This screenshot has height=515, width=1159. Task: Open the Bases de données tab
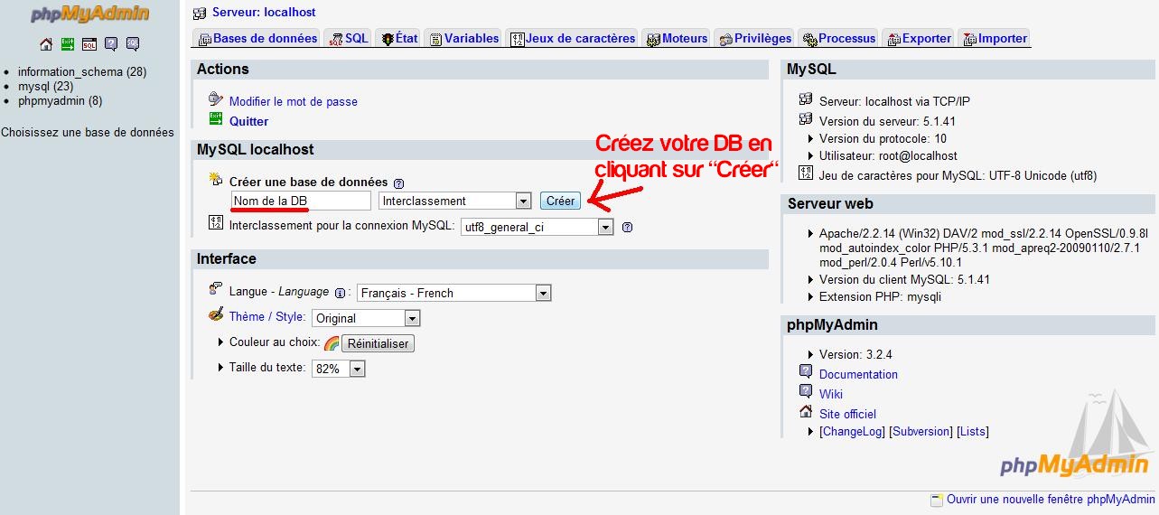tap(257, 39)
